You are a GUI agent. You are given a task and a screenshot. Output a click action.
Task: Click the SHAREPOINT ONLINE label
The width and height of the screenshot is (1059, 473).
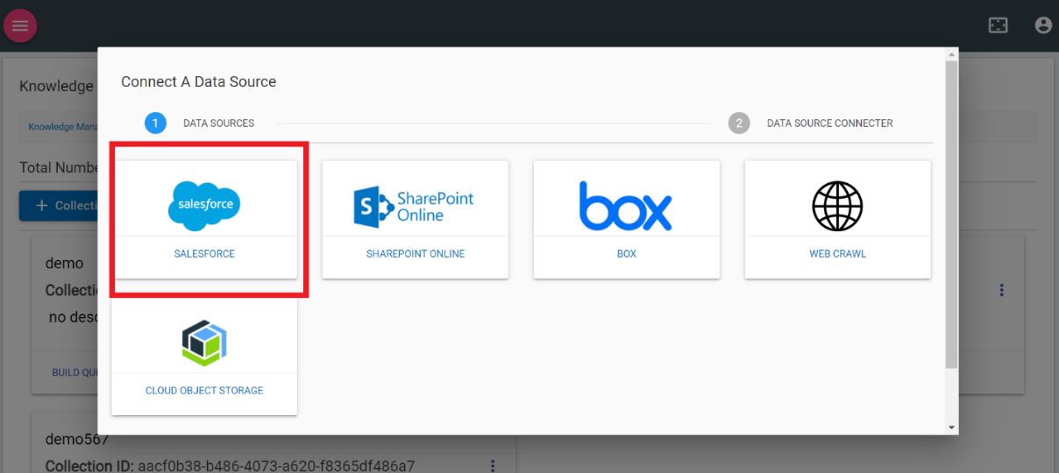pyautogui.click(x=416, y=254)
